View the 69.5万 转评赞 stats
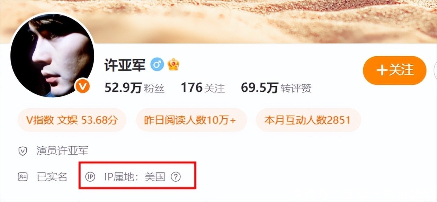This screenshot has height=202, width=437. tap(276, 88)
